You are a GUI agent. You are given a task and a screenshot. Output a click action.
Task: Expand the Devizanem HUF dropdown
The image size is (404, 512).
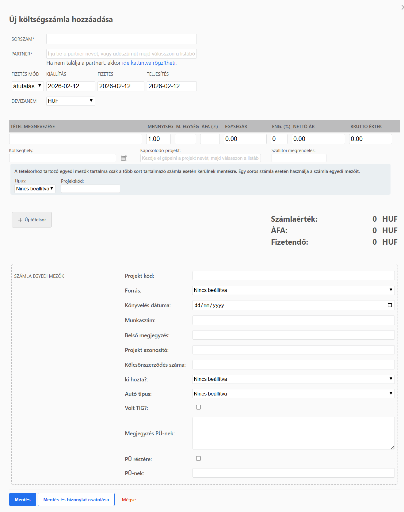[71, 101]
